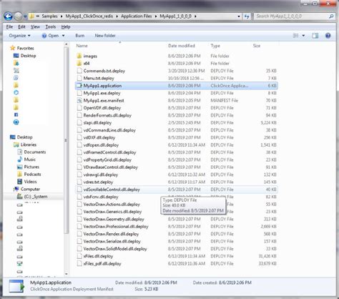Click the Pictures library icon
Image resolution: width=339 pixels, height=299 pixels.
20,167
